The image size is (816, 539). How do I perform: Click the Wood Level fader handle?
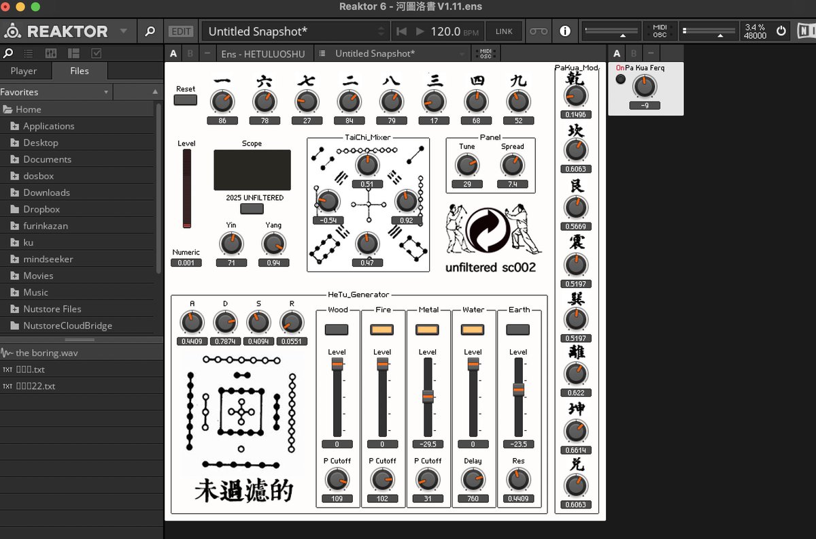[337, 365]
